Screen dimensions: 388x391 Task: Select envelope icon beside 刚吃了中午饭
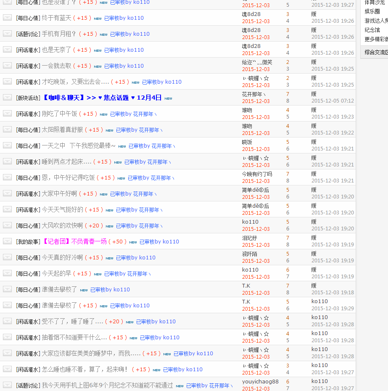(x=7, y=114)
